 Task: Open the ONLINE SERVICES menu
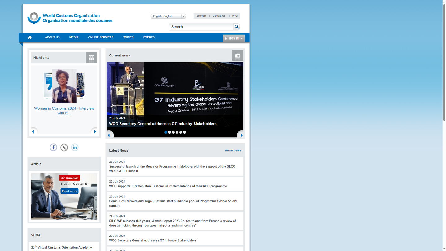point(101,37)
